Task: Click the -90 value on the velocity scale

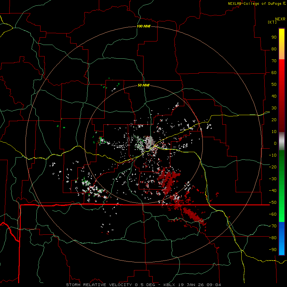Action: pos(273,250)
